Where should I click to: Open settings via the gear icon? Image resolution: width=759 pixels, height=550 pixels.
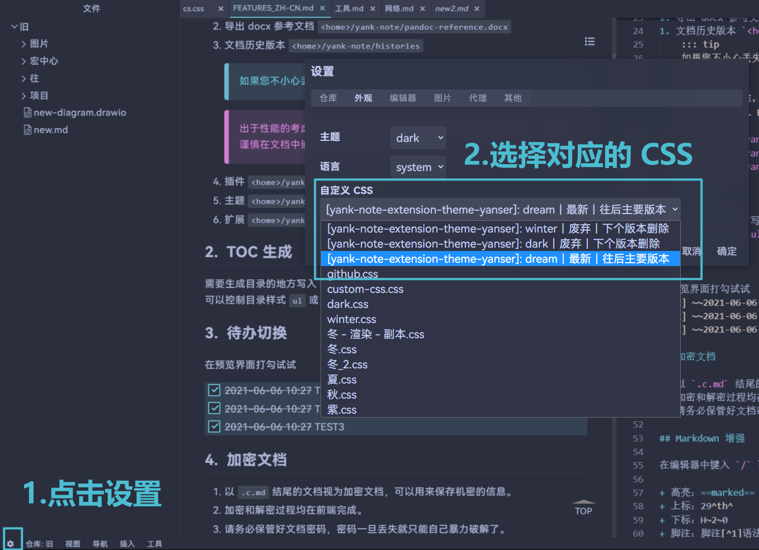coord(10,543)
